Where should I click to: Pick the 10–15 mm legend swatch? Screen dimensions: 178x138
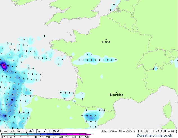tap(37, 134)
